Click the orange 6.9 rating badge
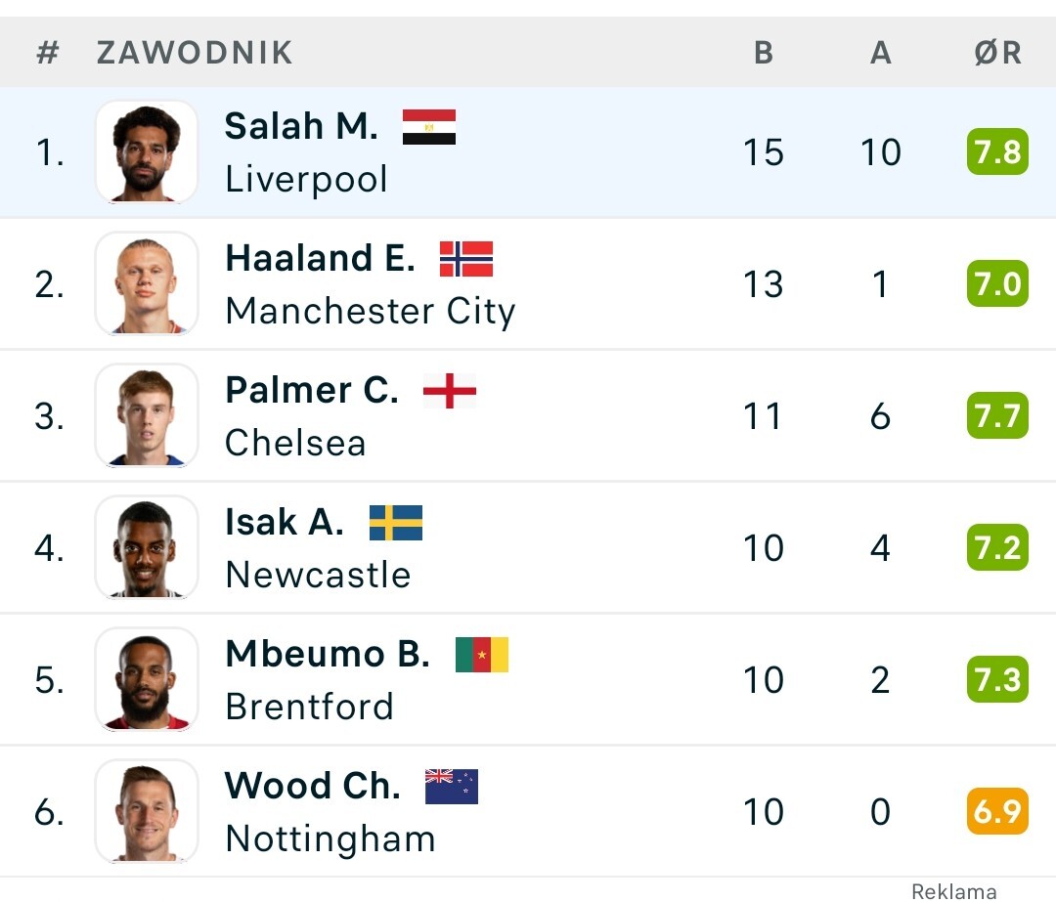Screen dimensions: 1056x902 click(997, 812)
